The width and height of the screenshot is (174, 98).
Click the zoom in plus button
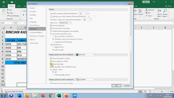(168, 91)
